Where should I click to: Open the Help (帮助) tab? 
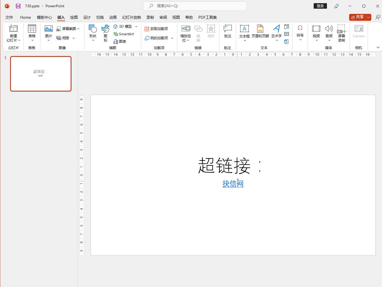(189, 17)
